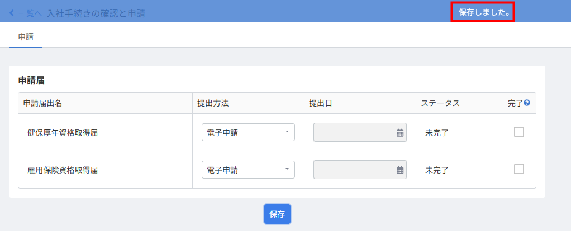Image resolution: width=571 pixels, height=231 pixels.
Task: Click dropdown arrow in first 電子申請 selector
Action: pos(287,131)
